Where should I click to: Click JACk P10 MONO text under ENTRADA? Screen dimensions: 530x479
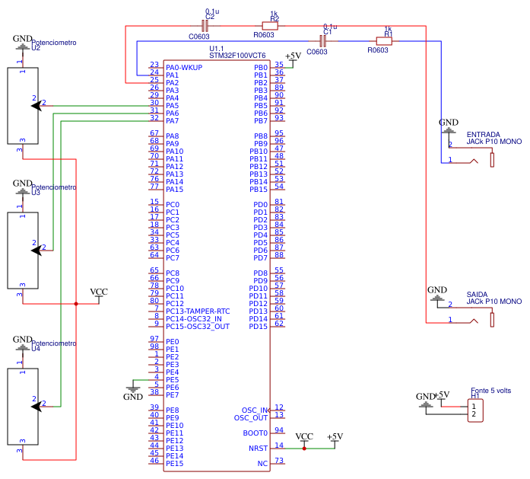(494, 142)
